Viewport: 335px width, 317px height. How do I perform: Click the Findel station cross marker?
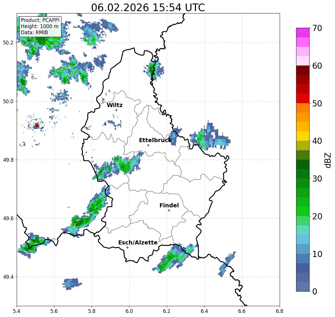pyautogui.click(x=169, y=211)
